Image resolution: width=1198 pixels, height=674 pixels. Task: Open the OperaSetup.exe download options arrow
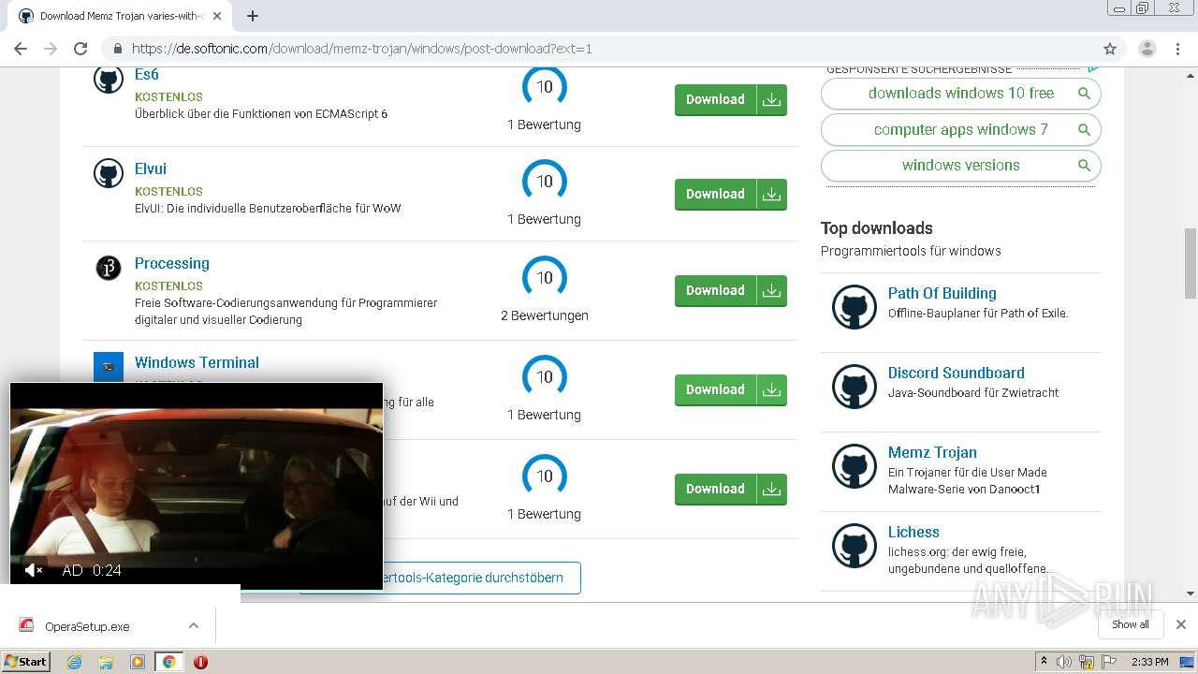(194, 625)
